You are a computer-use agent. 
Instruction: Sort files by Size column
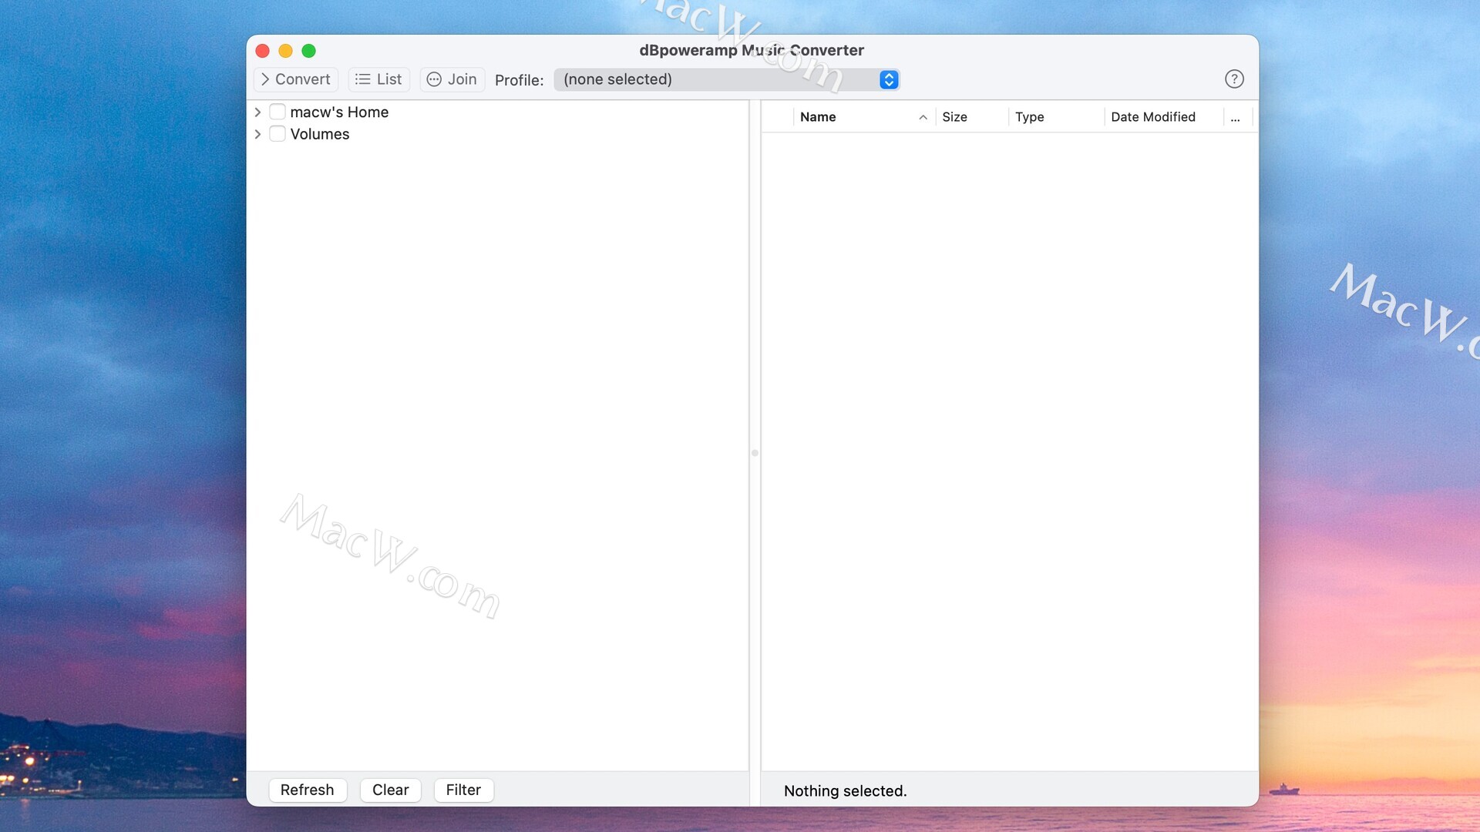coord(954,117)
